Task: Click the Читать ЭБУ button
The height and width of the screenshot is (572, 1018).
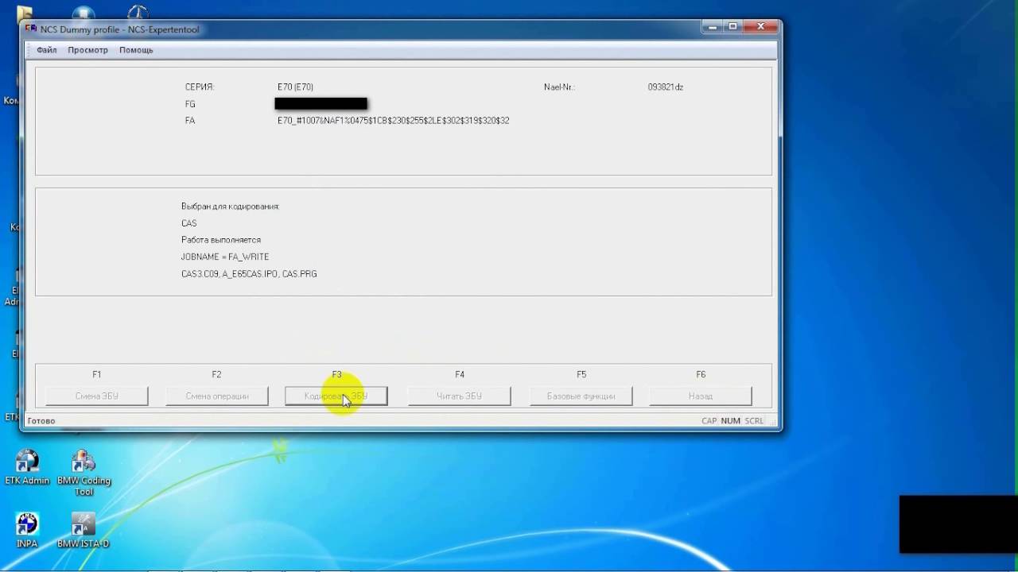Action: (460, 396)
